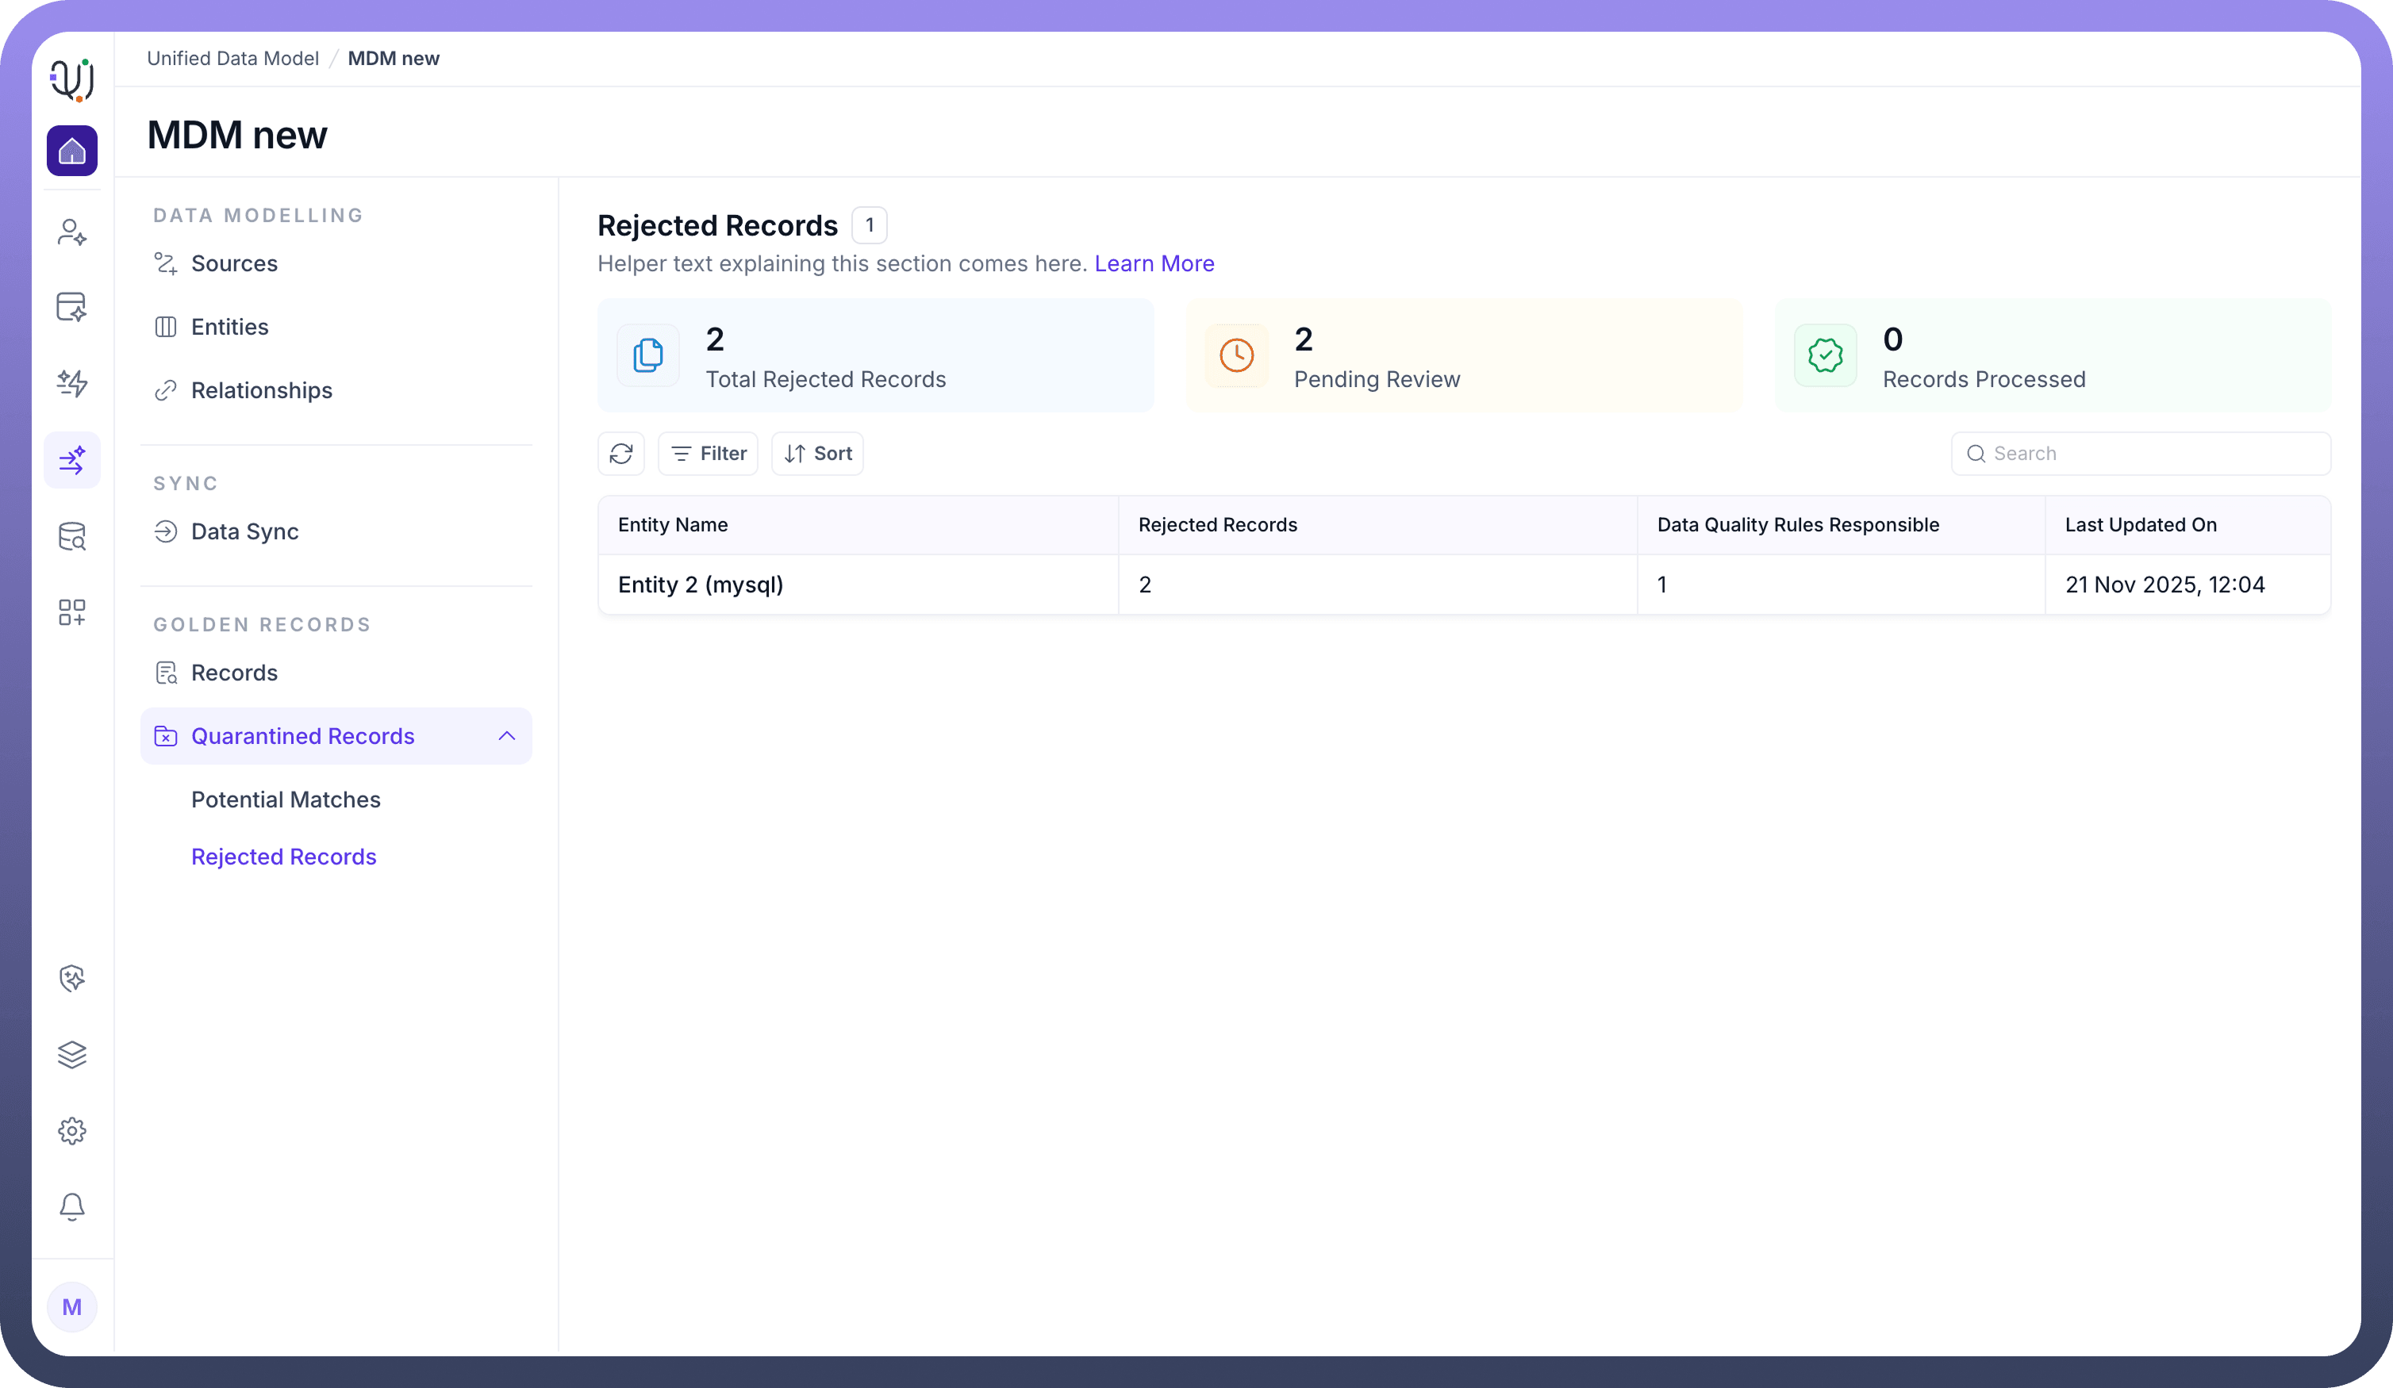The width and height of the screenshot is (2393, 1388).
Task: Click the stacked layers icon in sidebar
Action: click(x=72, y=1055)
